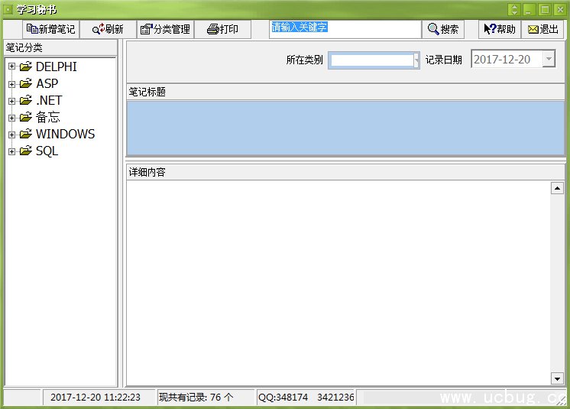Click the 搜索 (search) button

point(443,29)
